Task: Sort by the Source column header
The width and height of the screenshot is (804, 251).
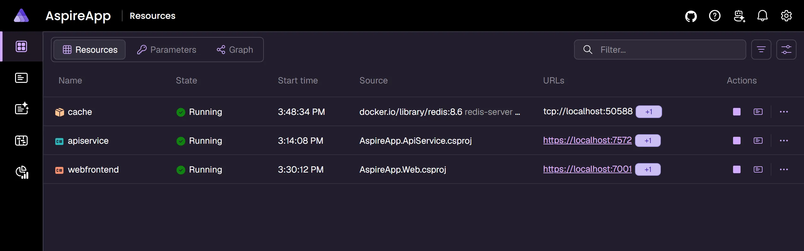Action: click(373, 81)
